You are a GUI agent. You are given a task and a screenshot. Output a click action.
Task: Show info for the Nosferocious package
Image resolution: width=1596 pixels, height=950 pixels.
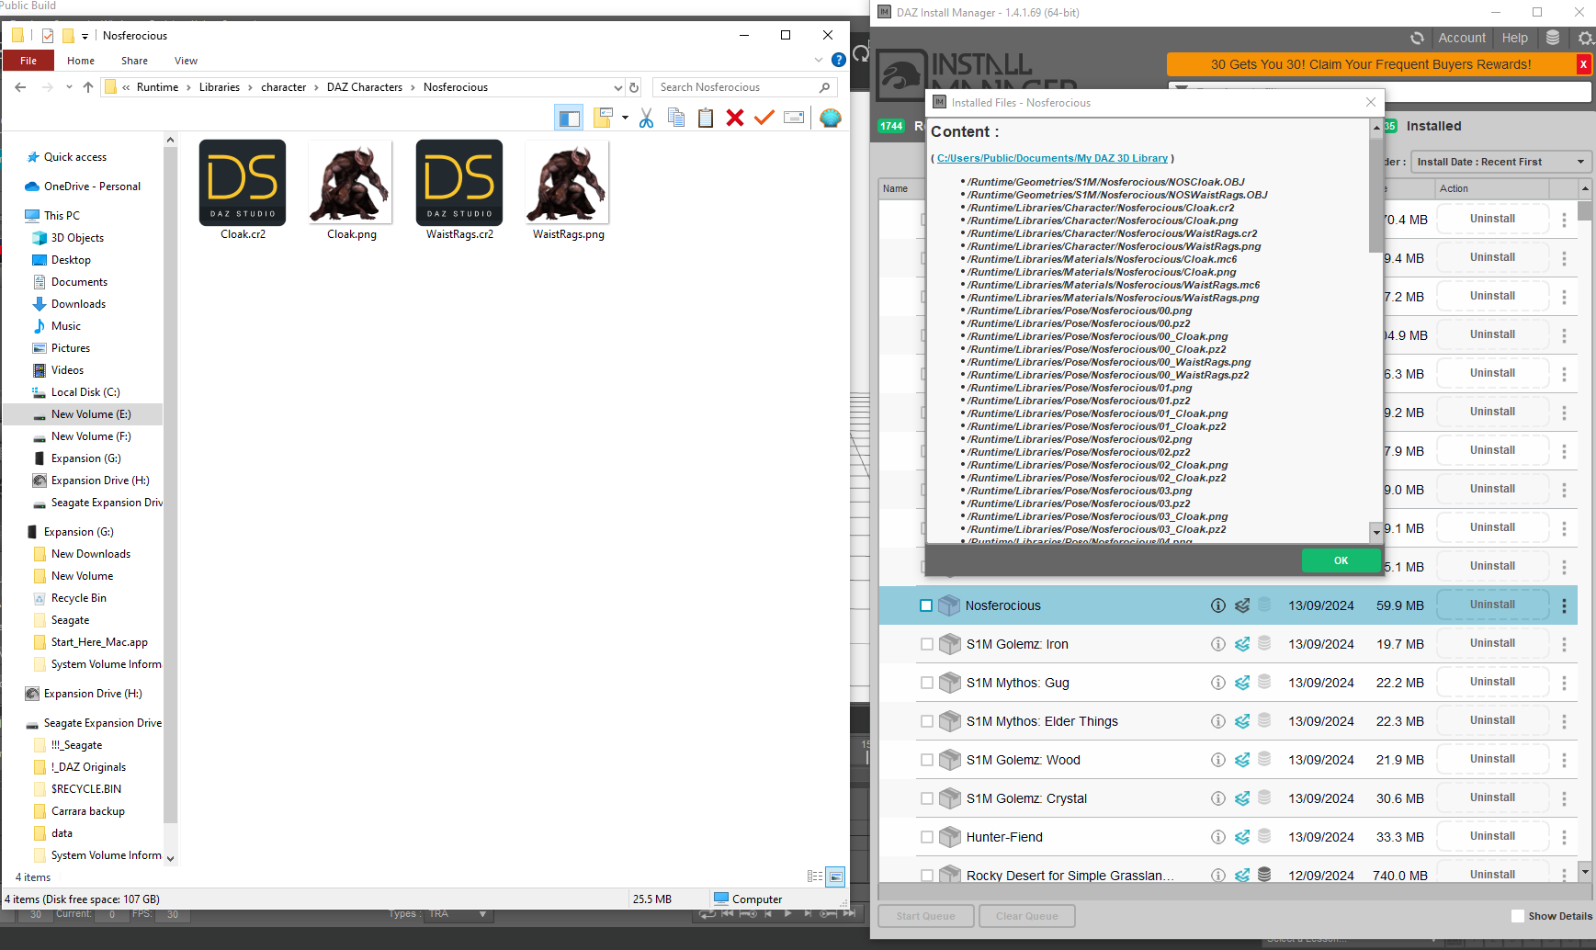(x=1218, y=605)
